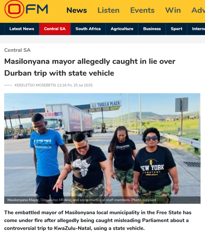Image resolution: width=205 pixels, height=231 pixels.
Task: Switch to the Business tab
Action: [152, 29]
